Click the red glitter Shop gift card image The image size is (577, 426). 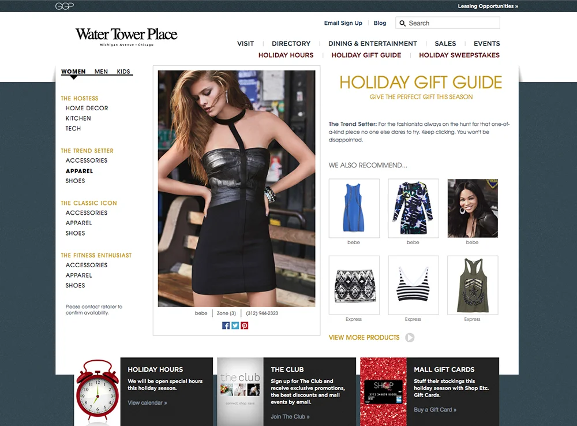tap(384, 392)
